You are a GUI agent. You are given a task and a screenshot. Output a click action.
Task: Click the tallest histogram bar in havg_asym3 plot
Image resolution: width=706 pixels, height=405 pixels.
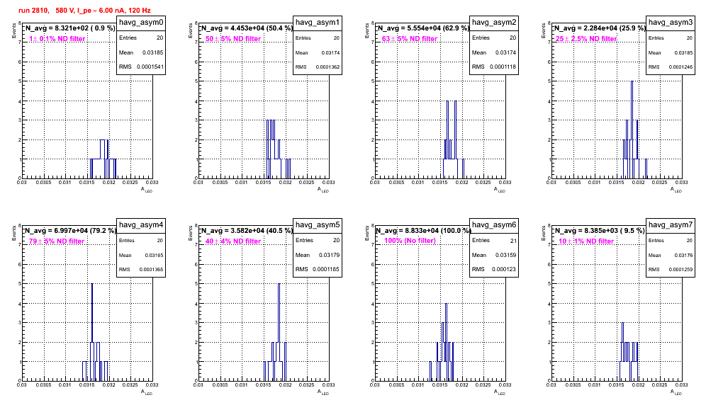click(x=632, y=130)
